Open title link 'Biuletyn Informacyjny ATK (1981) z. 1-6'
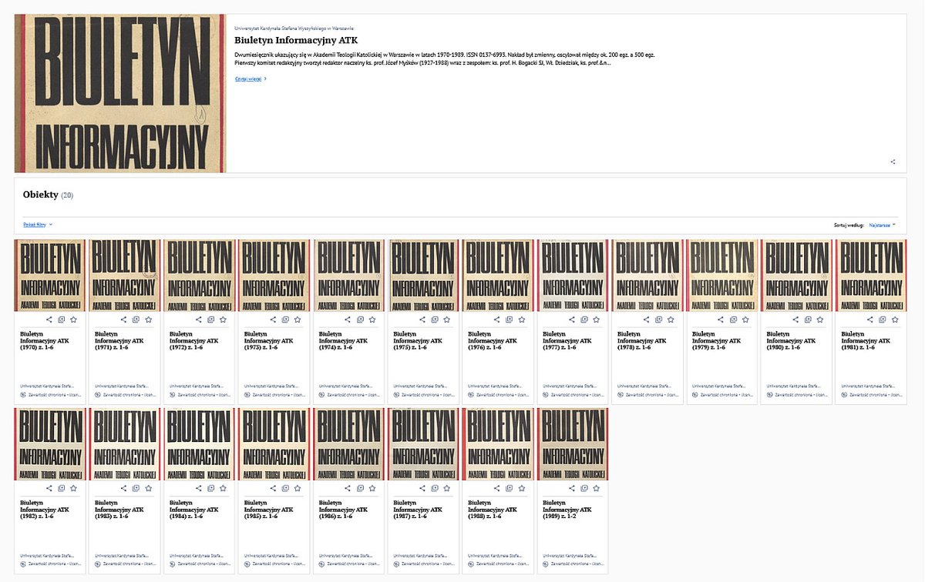The width and height of the screenshot is (925, 582). coord(866,340)
